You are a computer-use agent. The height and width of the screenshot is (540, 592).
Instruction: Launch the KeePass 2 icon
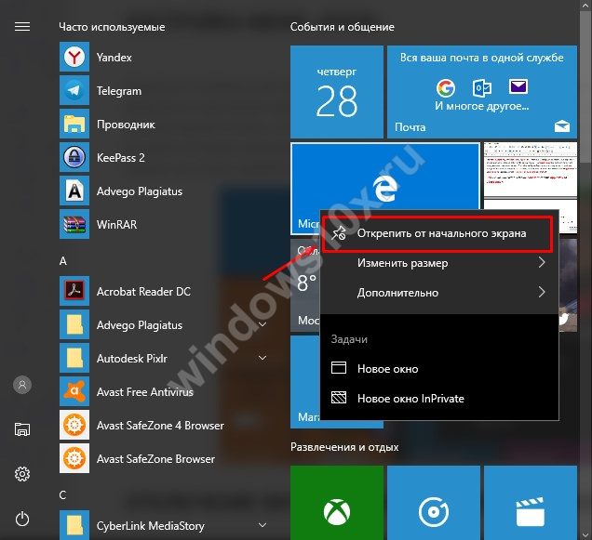[74, 157]
